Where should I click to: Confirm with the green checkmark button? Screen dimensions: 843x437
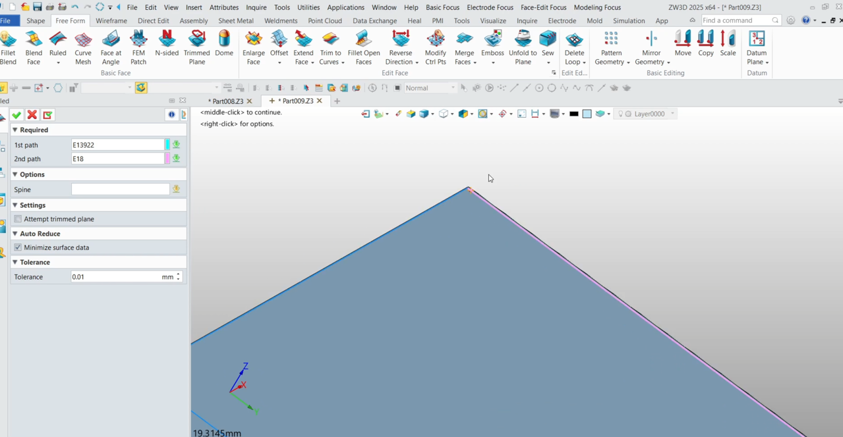[x=16, y=115]
